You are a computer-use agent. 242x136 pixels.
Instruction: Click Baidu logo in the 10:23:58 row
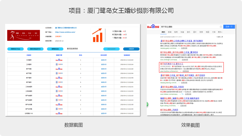tap(59, 78)
